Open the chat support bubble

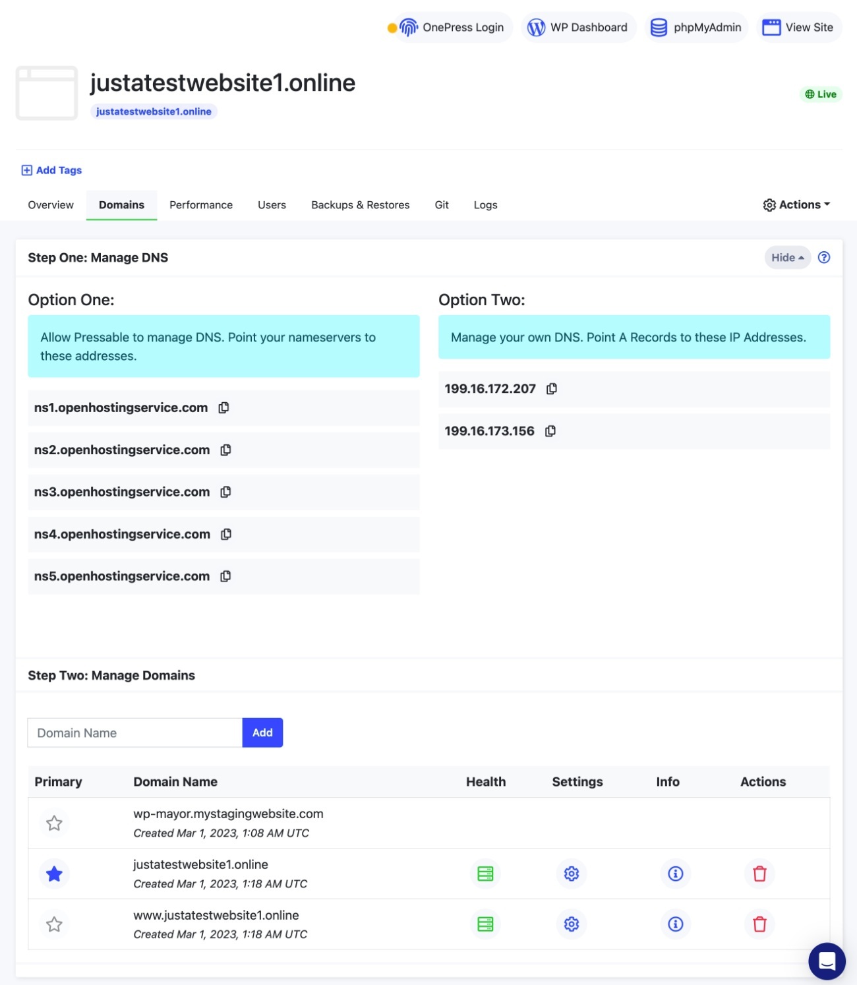pos(827,961)
